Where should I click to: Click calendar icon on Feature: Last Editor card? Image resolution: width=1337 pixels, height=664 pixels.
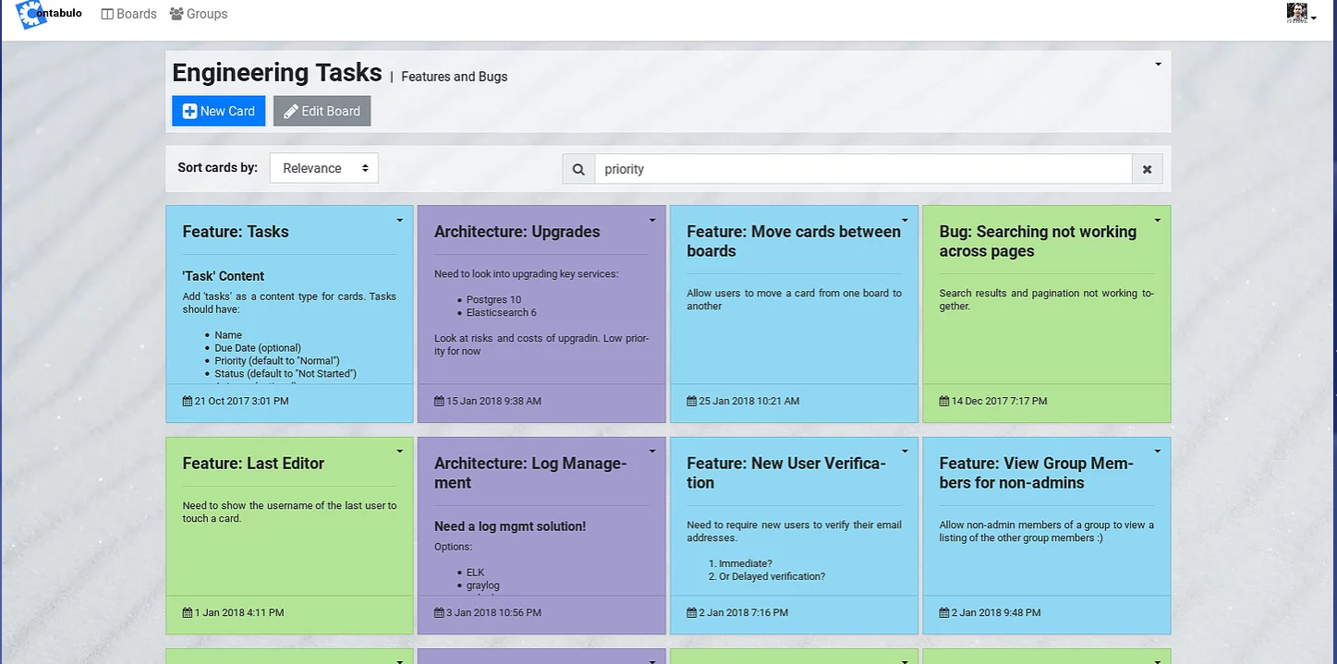coord(188,613)
